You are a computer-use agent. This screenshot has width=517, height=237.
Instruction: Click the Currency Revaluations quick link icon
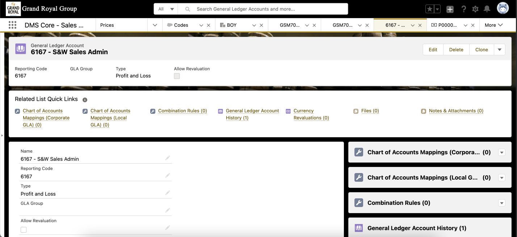coord(288,111)
